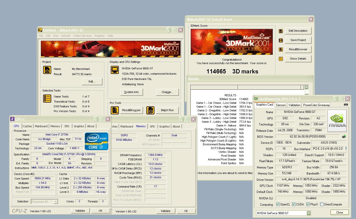Open the Register menu
This screenshot has height=219, width=356.
tap(100, 36)
